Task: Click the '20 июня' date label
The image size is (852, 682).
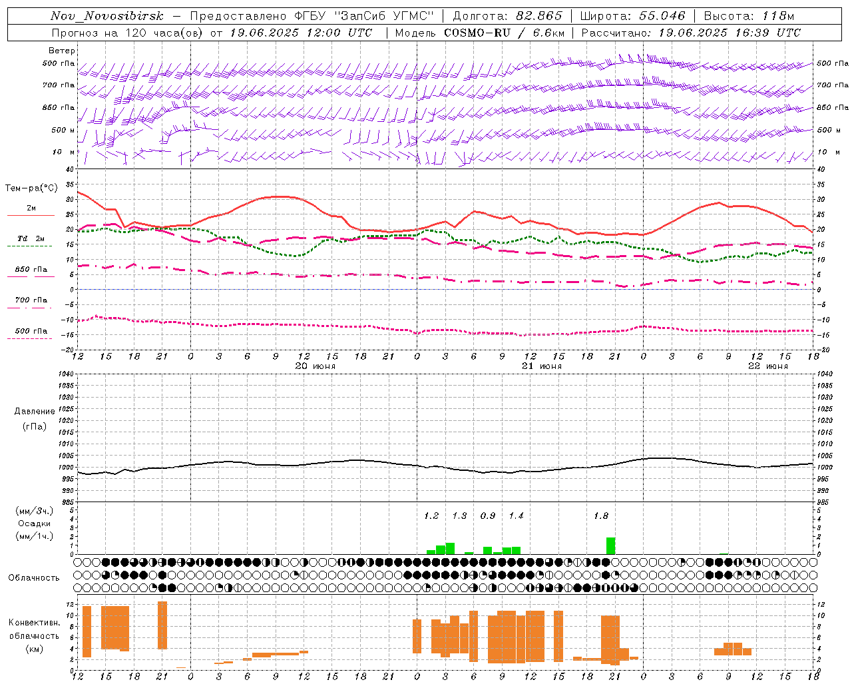Action: [x=315, y=366]
